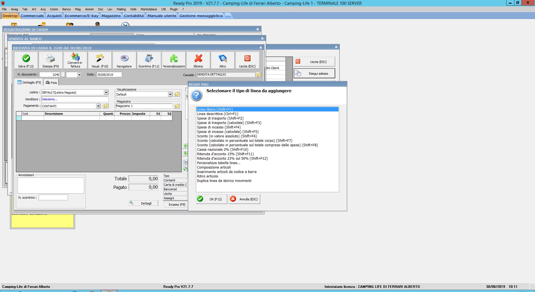The width and height of the screenshot is (535, 292).
Task: Switch to Foto tab
Action: [51, 83]
